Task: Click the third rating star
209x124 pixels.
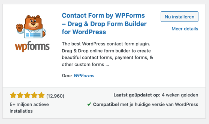Action: 27,95
